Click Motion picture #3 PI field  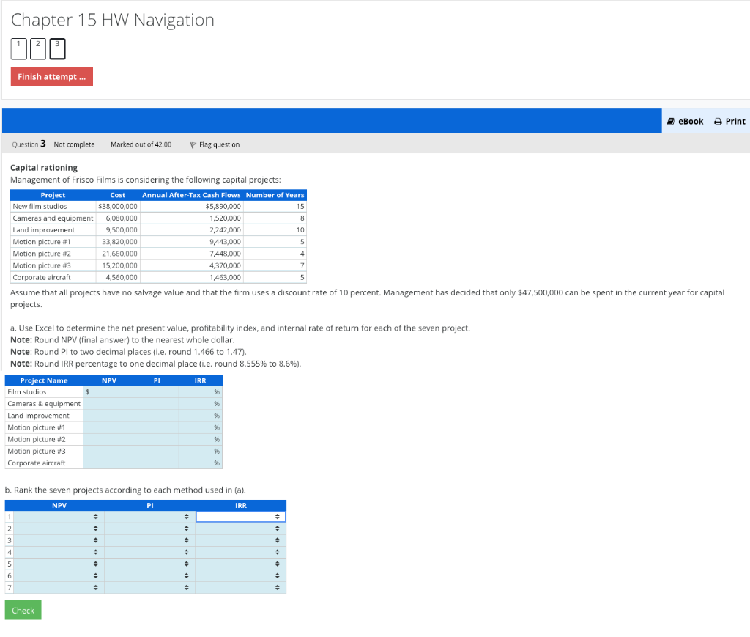(157, 452)
